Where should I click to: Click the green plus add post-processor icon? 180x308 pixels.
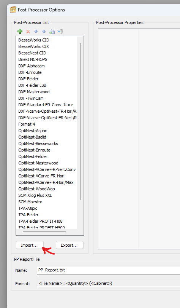(20, 32)
